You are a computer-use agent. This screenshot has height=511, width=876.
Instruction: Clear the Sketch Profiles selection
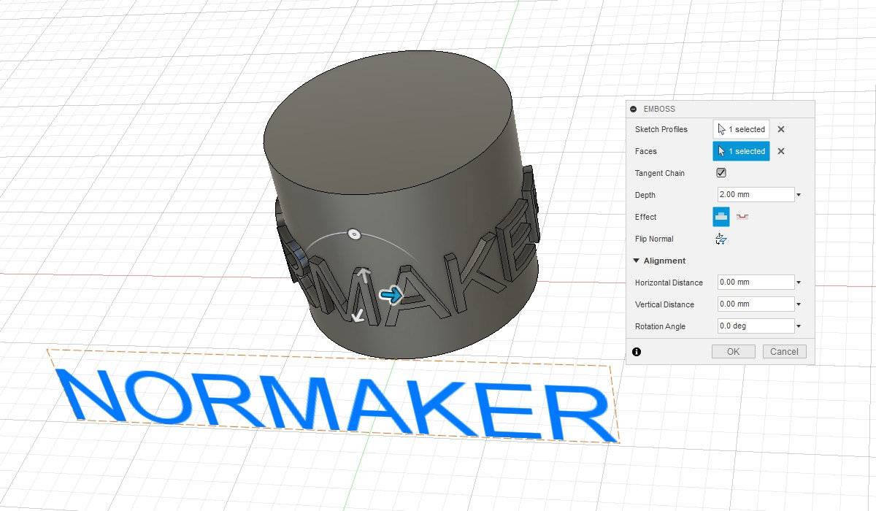point(780,129)
